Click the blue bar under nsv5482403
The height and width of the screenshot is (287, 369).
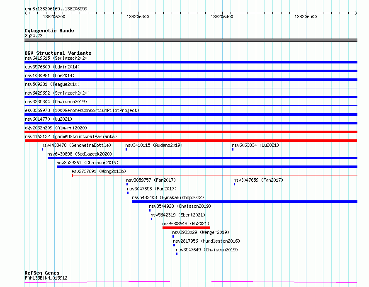click(245, 202)
